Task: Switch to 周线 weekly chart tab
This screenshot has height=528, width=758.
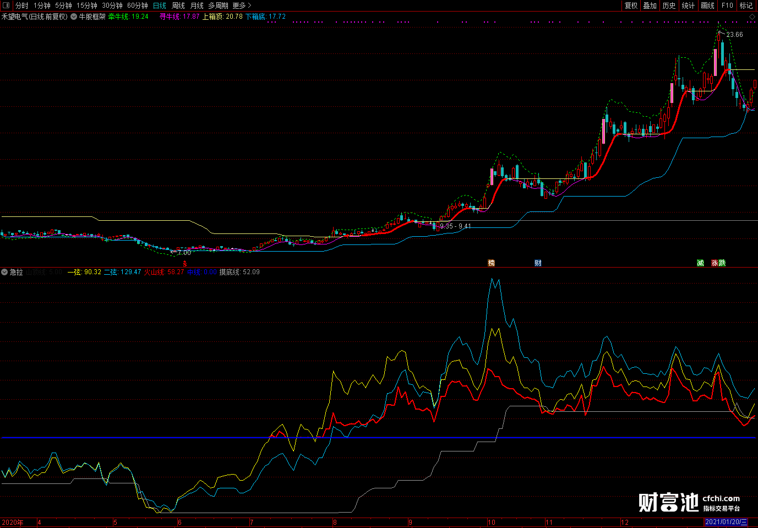Action: (x=178, y=6)
